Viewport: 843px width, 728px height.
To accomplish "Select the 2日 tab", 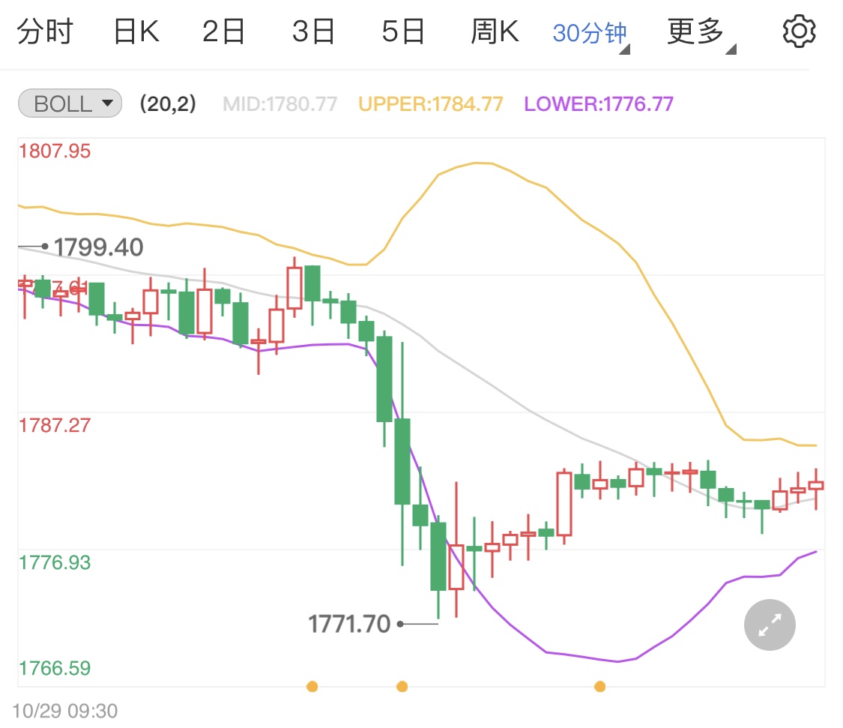I will coord(223,31).
